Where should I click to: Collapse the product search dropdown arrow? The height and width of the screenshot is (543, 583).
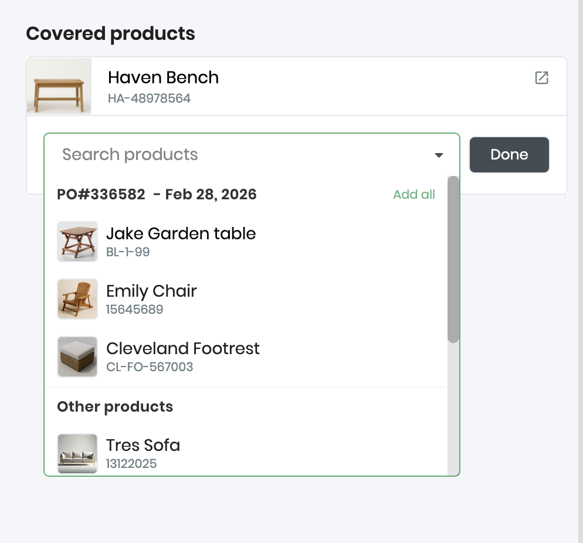(x=439, y=155)
